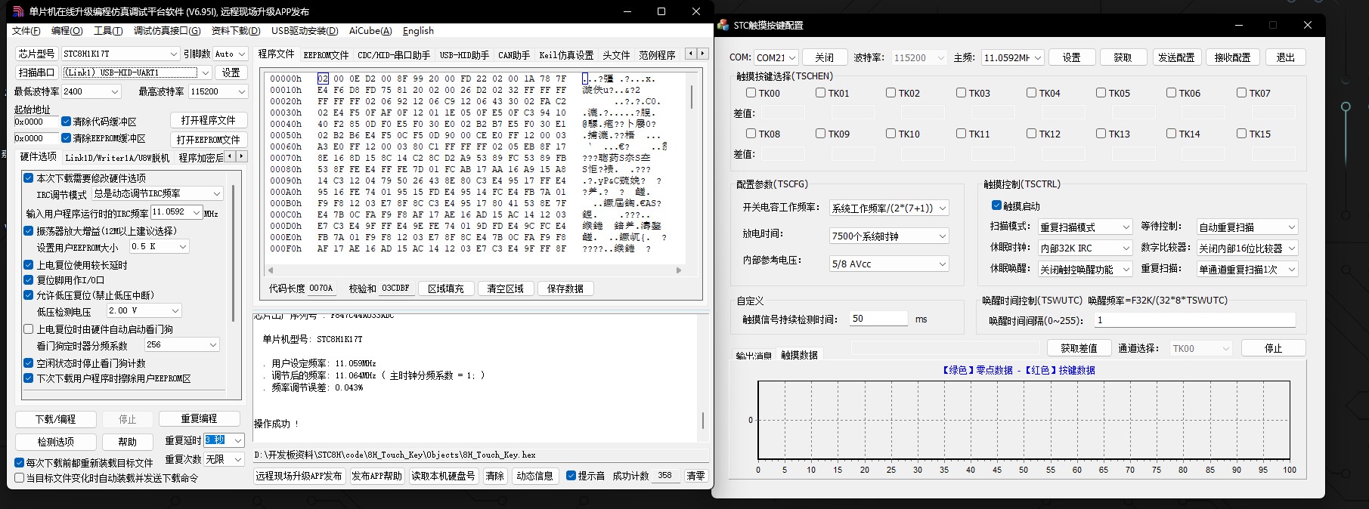The height and width of the screenshot is (509, 1369).
Task: Open the 文件(F) menu
Action: pyautogui.click(x=26, y=30)
